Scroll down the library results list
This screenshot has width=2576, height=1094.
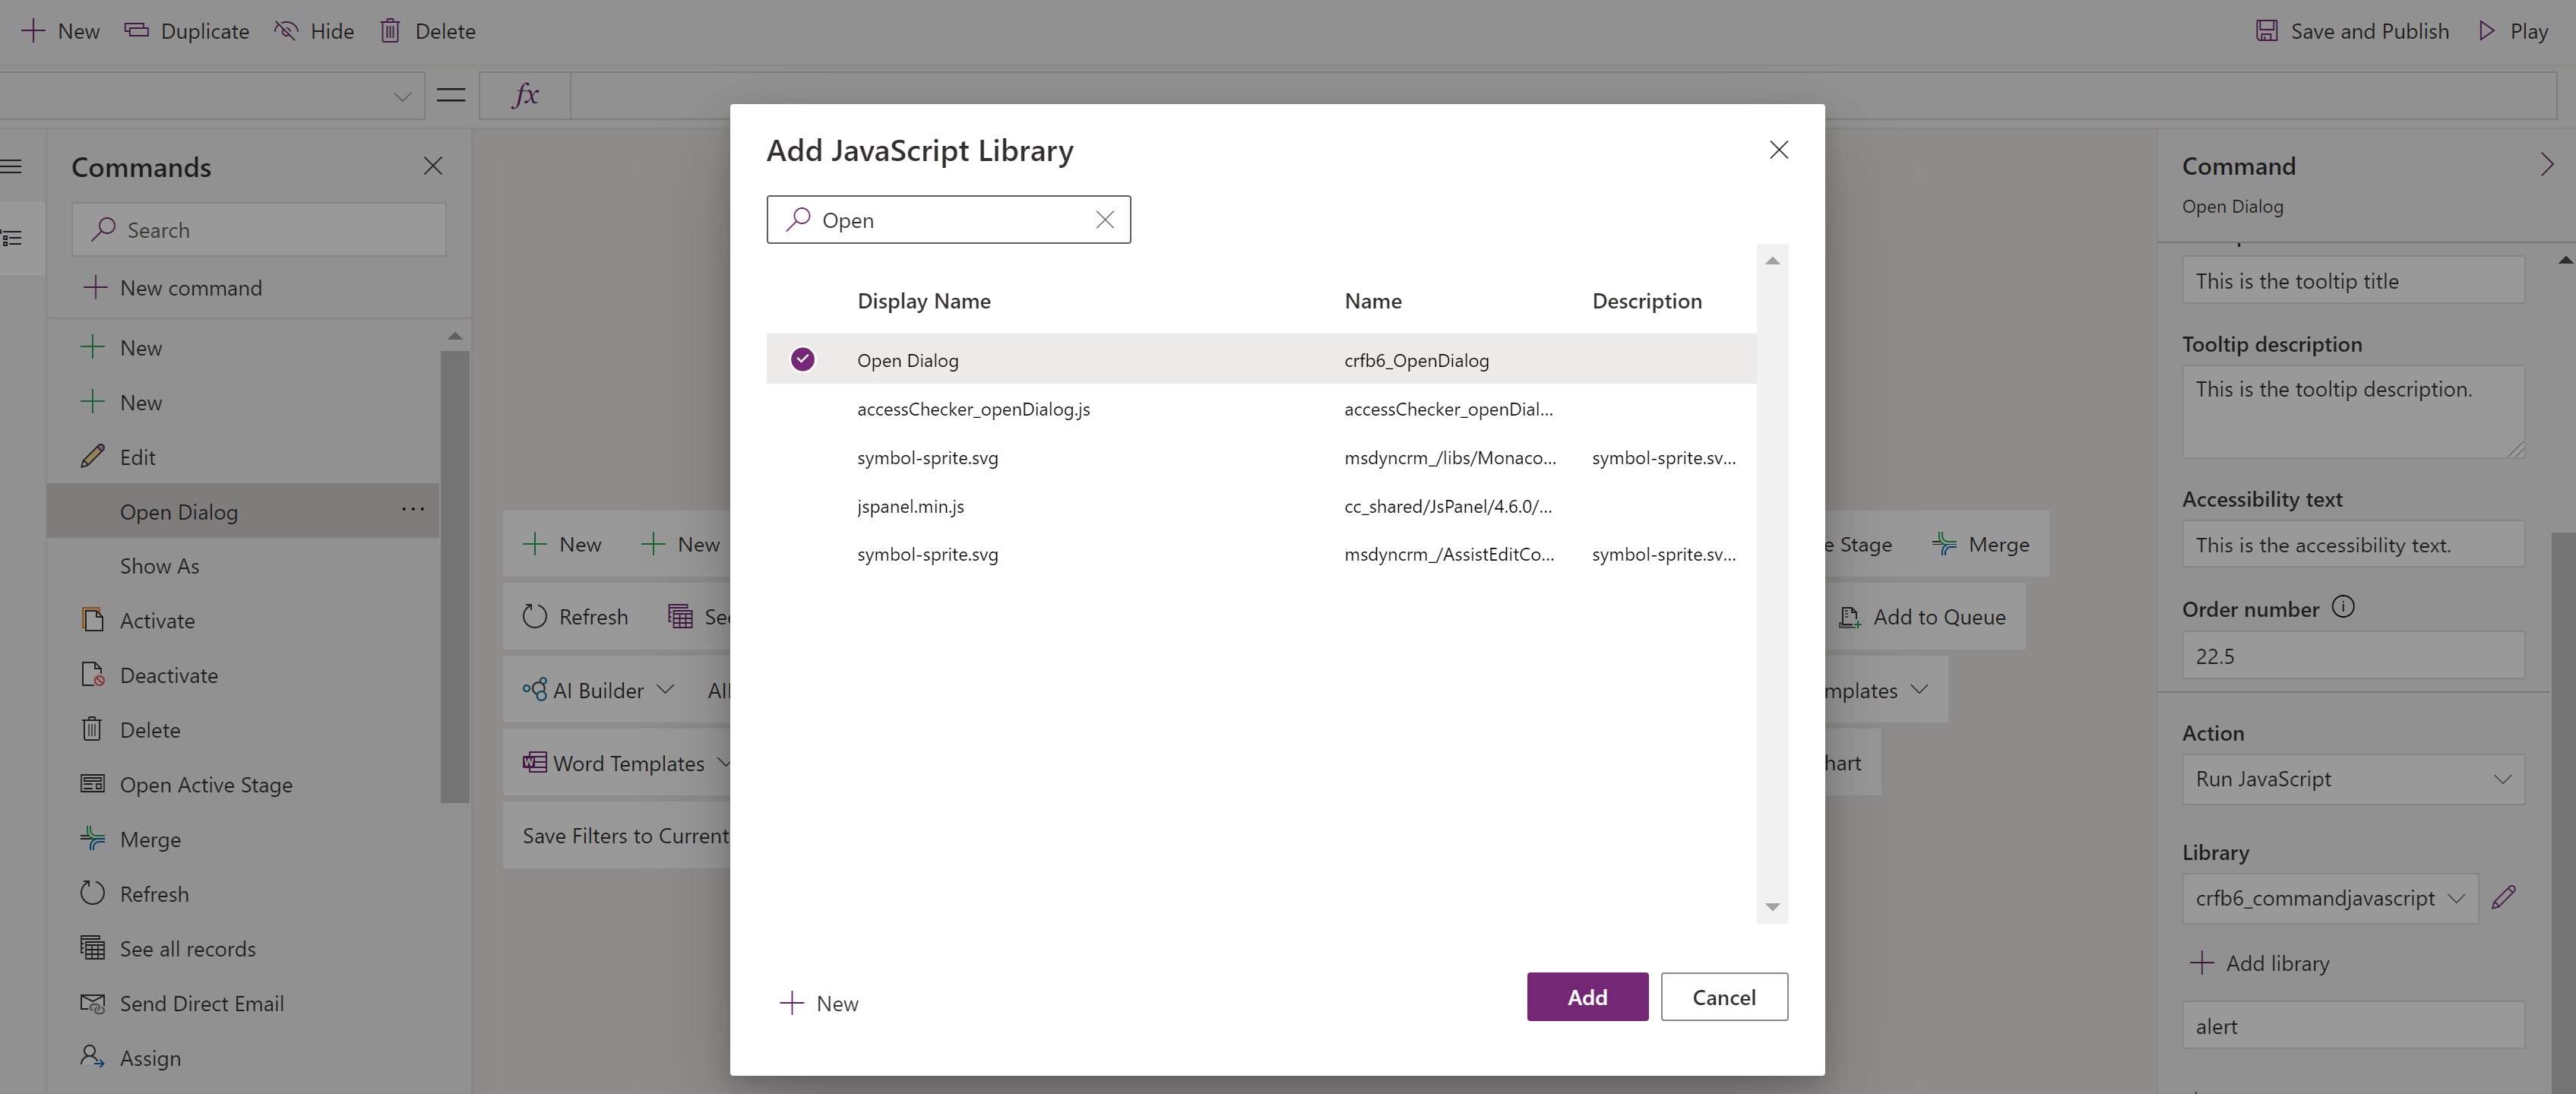click(1773, 905)
